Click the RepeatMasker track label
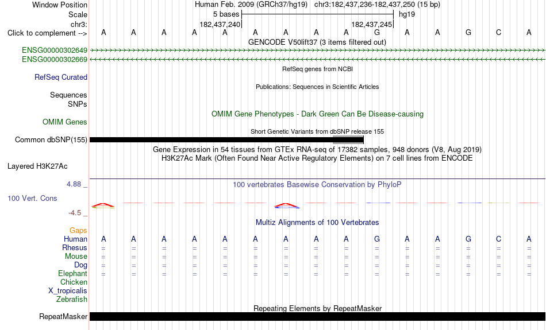The image size is (546, 330). (x=63, y=316)
